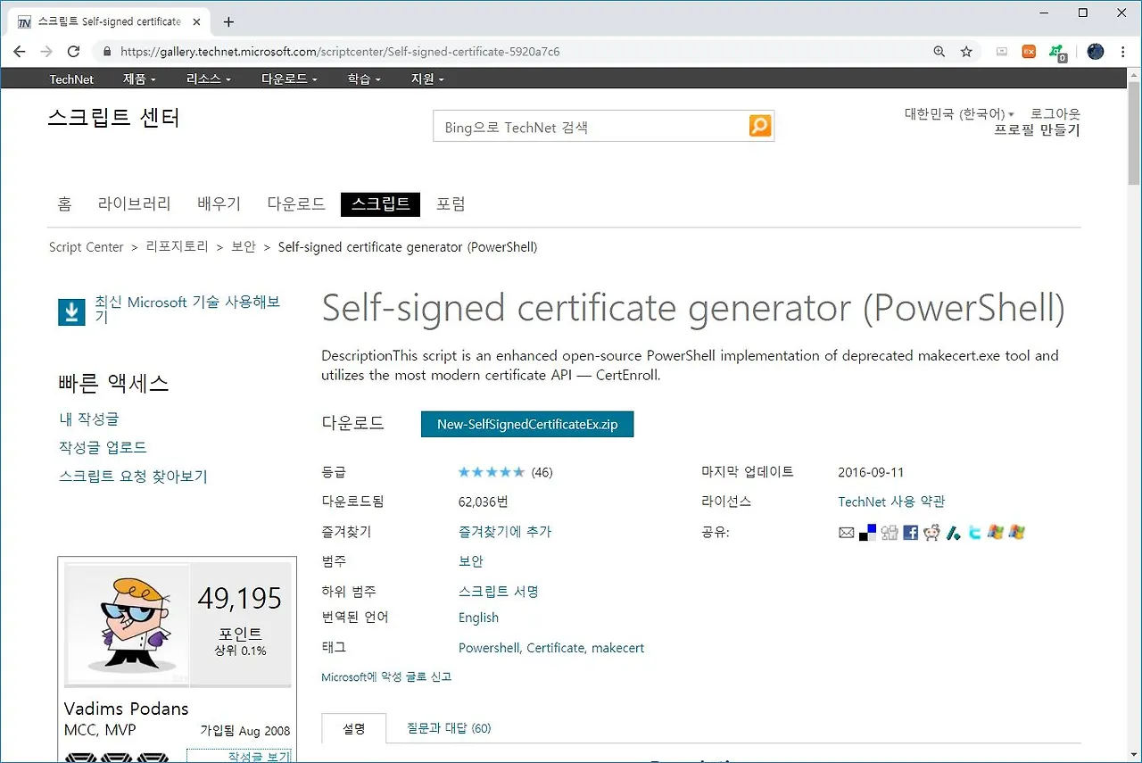Click the Script Center breadcrumb link
Viewport: 1142px width, 763px height.
(x=87, y=247)
